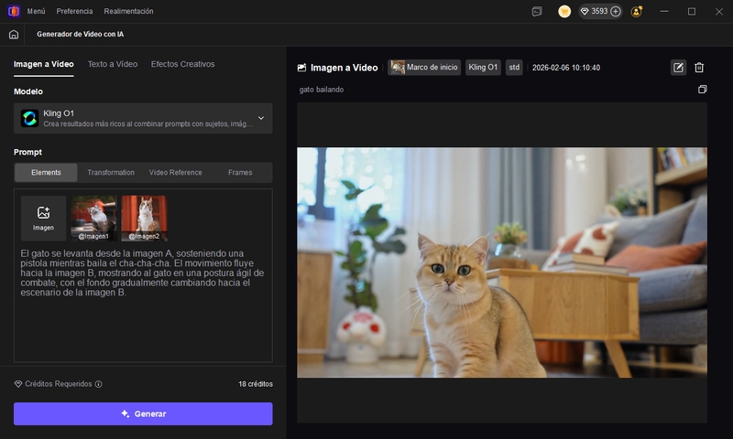Select the @Imagen2 reference thumbnail
733x439 pixels.
144,219
